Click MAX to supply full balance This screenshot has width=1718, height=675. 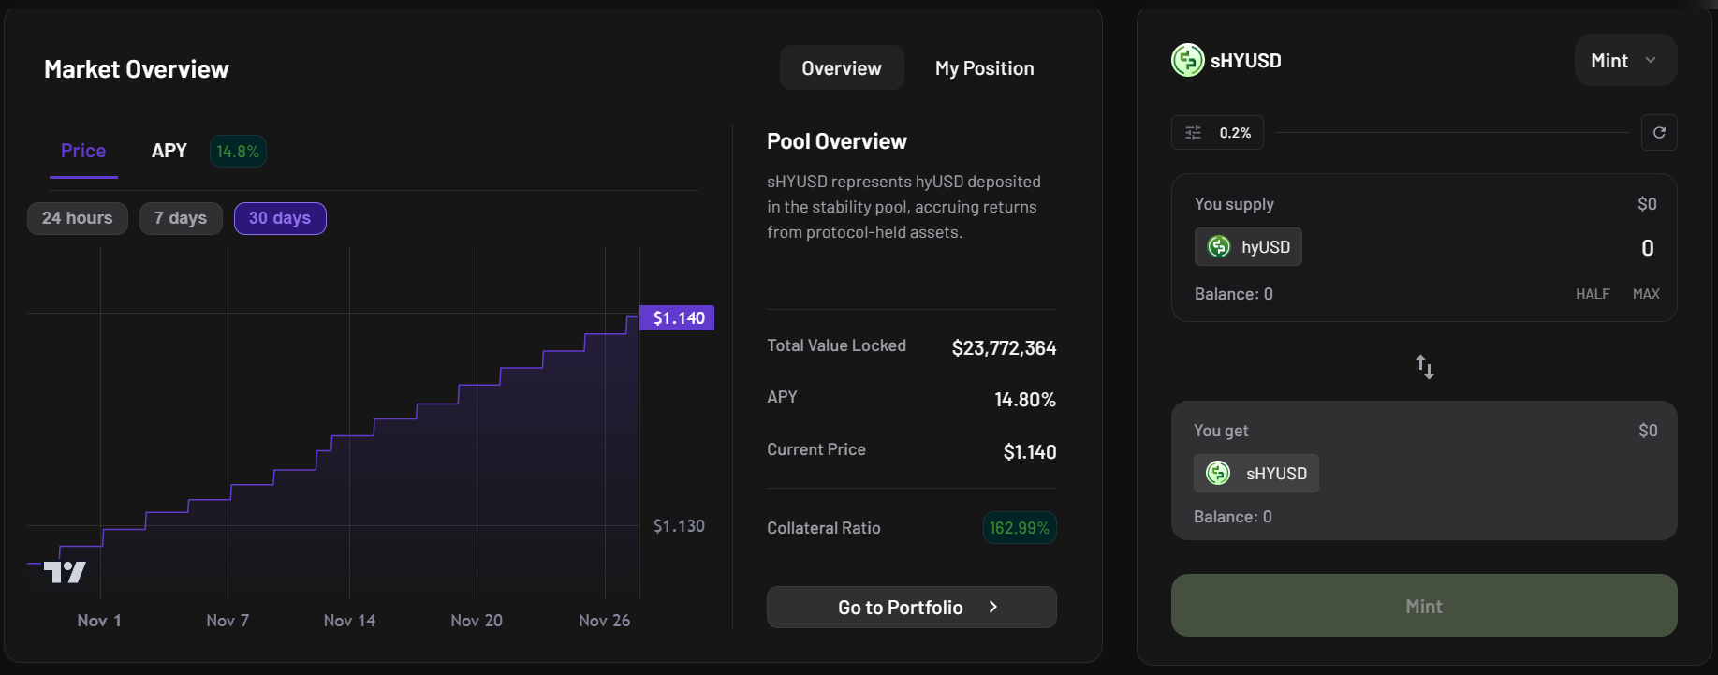pyautogui.click(x=1645, y=294)
